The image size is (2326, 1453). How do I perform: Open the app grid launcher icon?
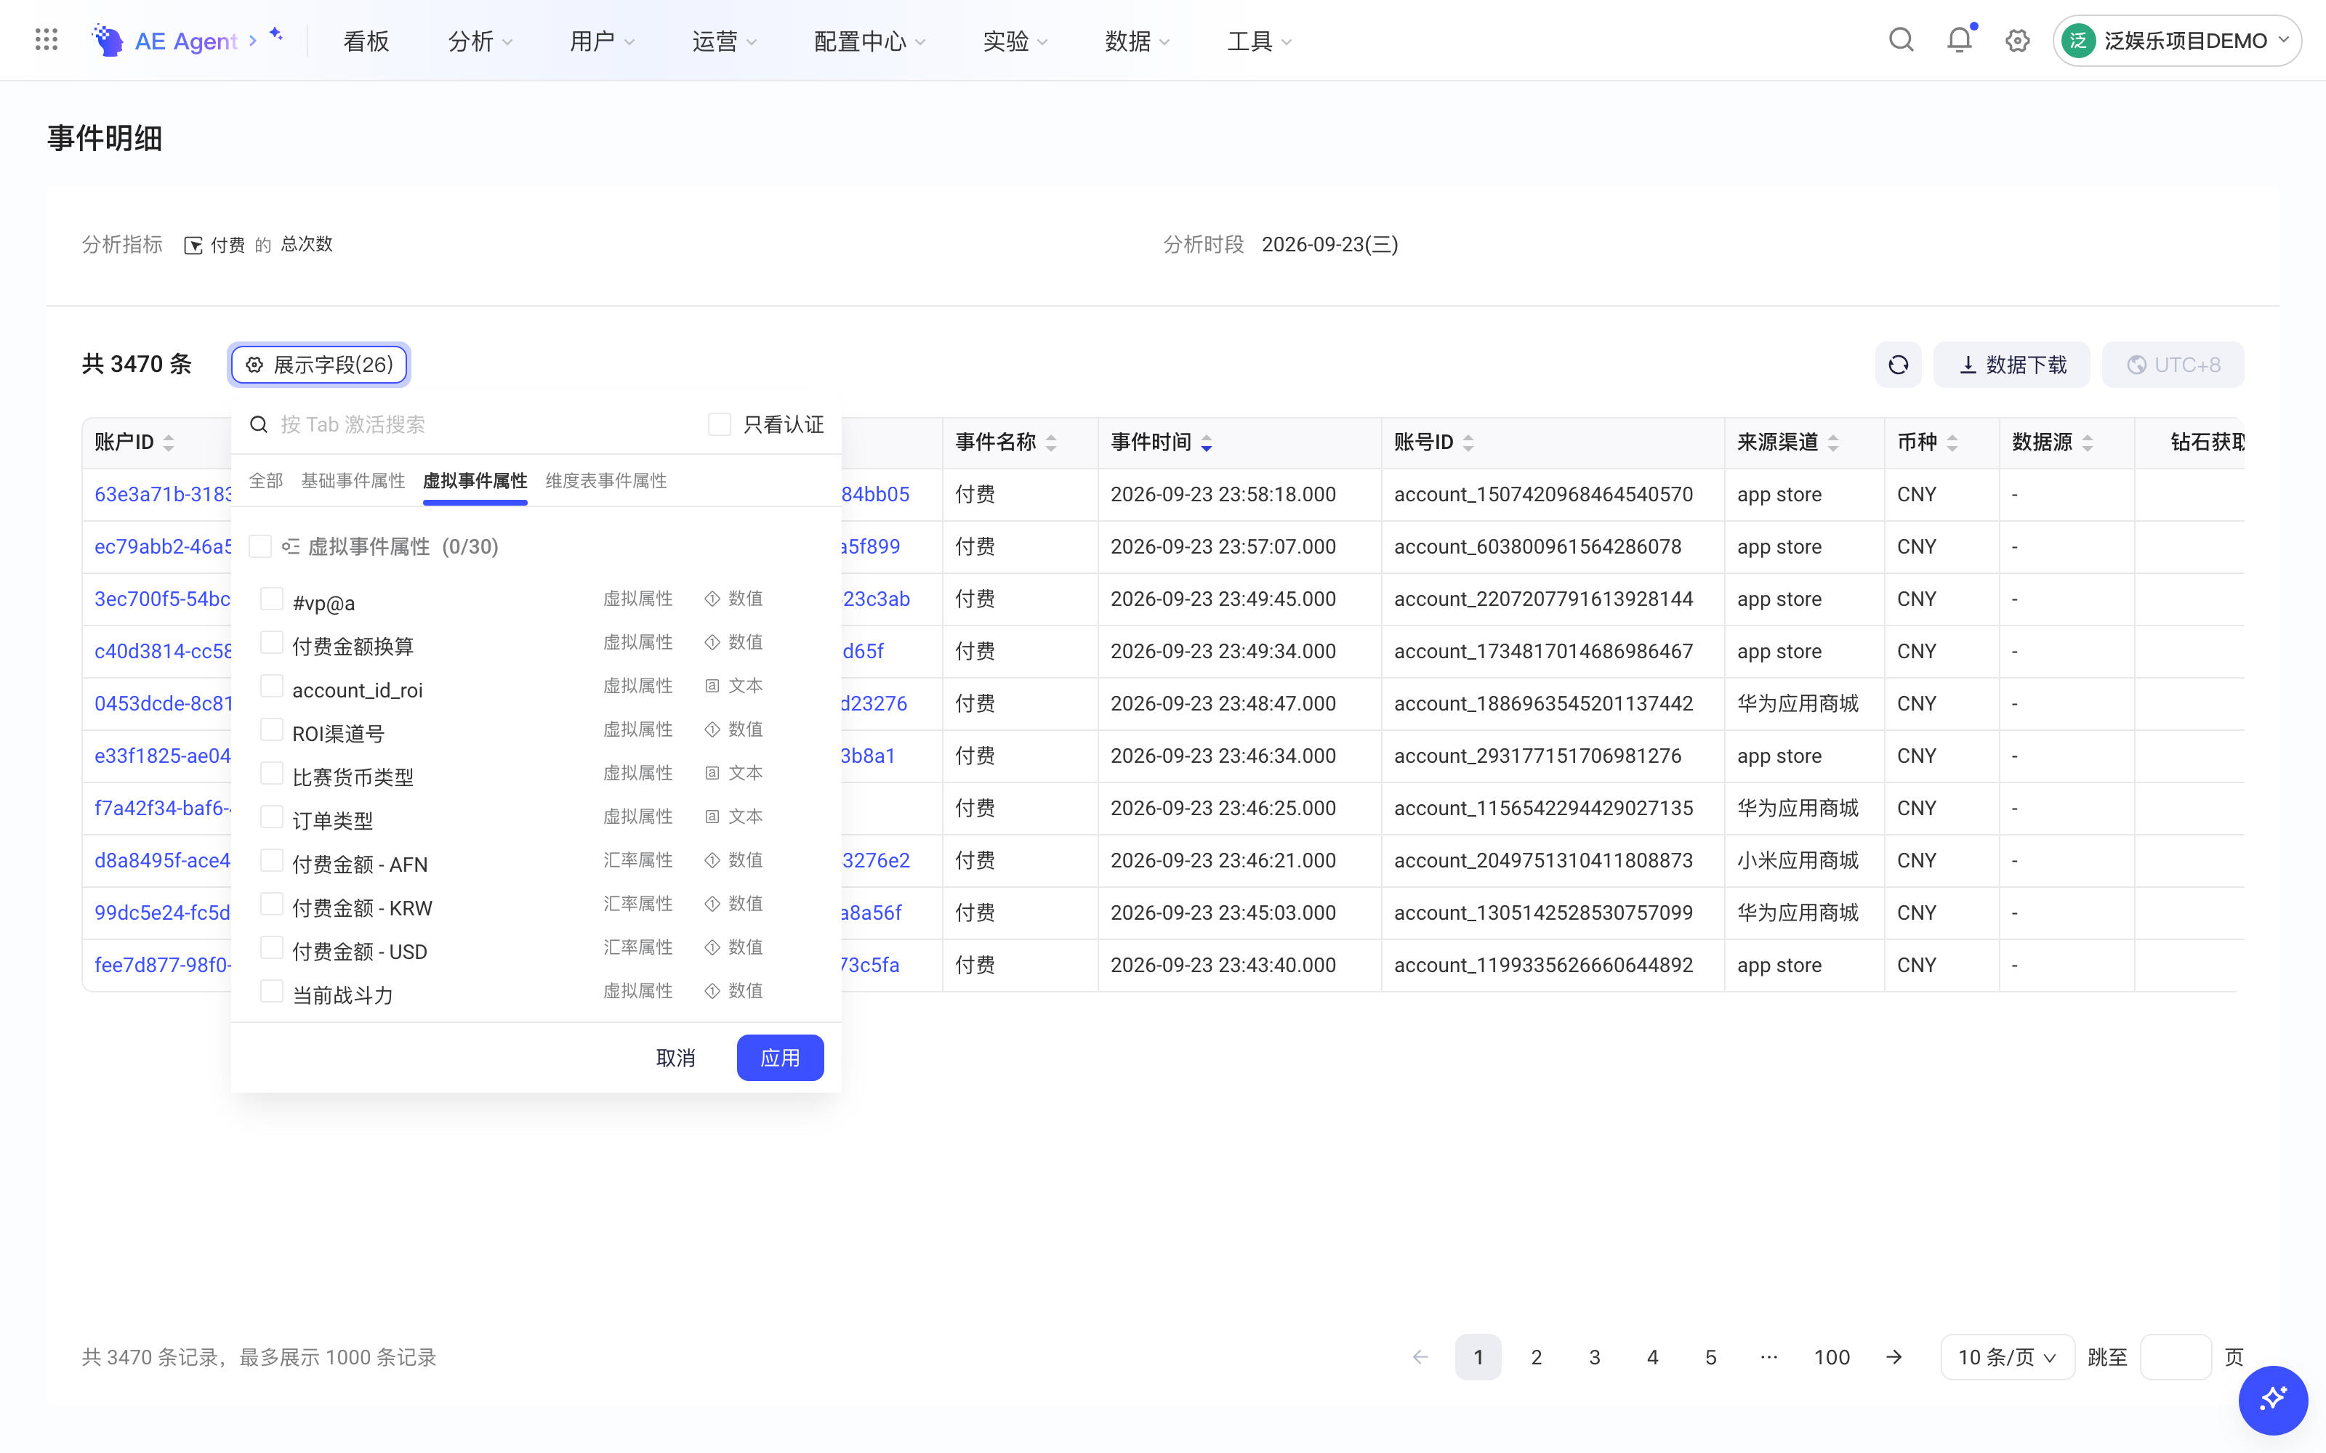46,39
